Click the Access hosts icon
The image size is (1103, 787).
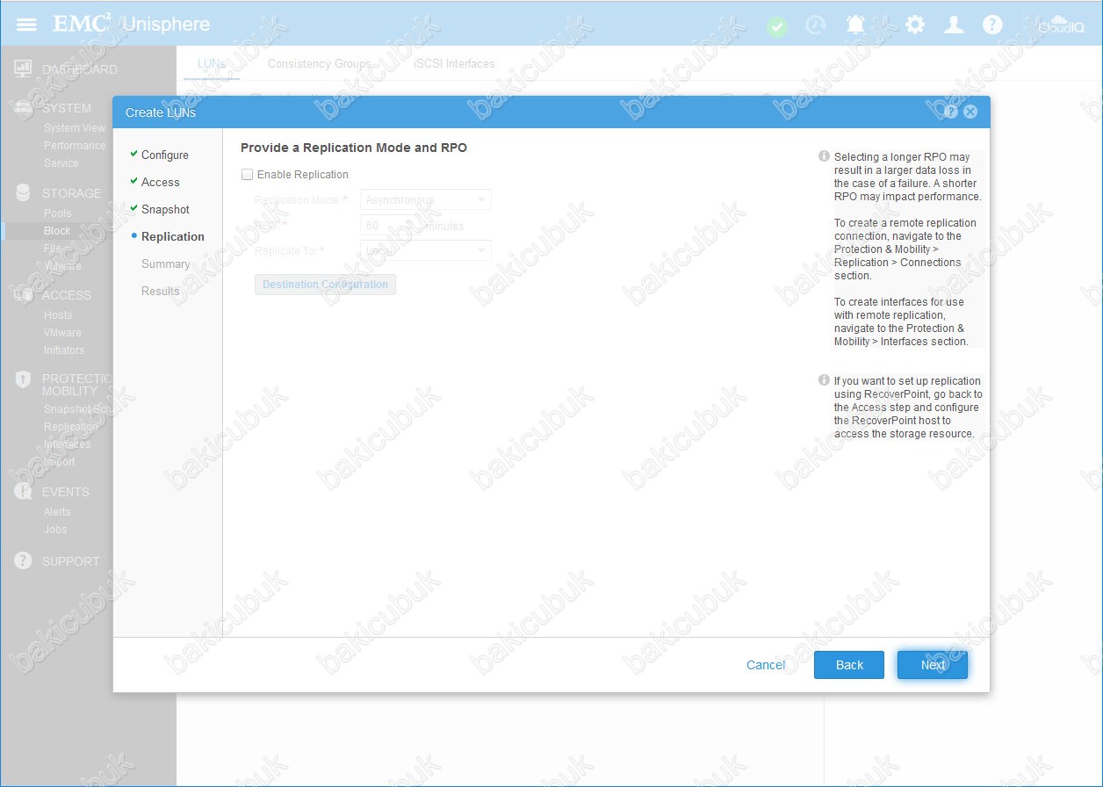[24, 295]
